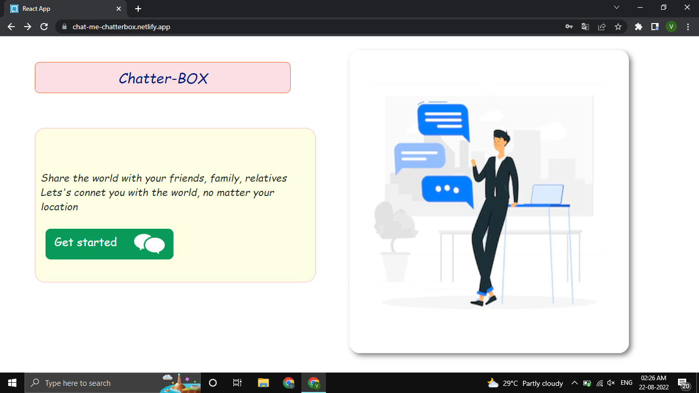The height and width of the screenshot is (393, 699).
Task: Open the saved passwords key icon
Action: tap(569, 26)
